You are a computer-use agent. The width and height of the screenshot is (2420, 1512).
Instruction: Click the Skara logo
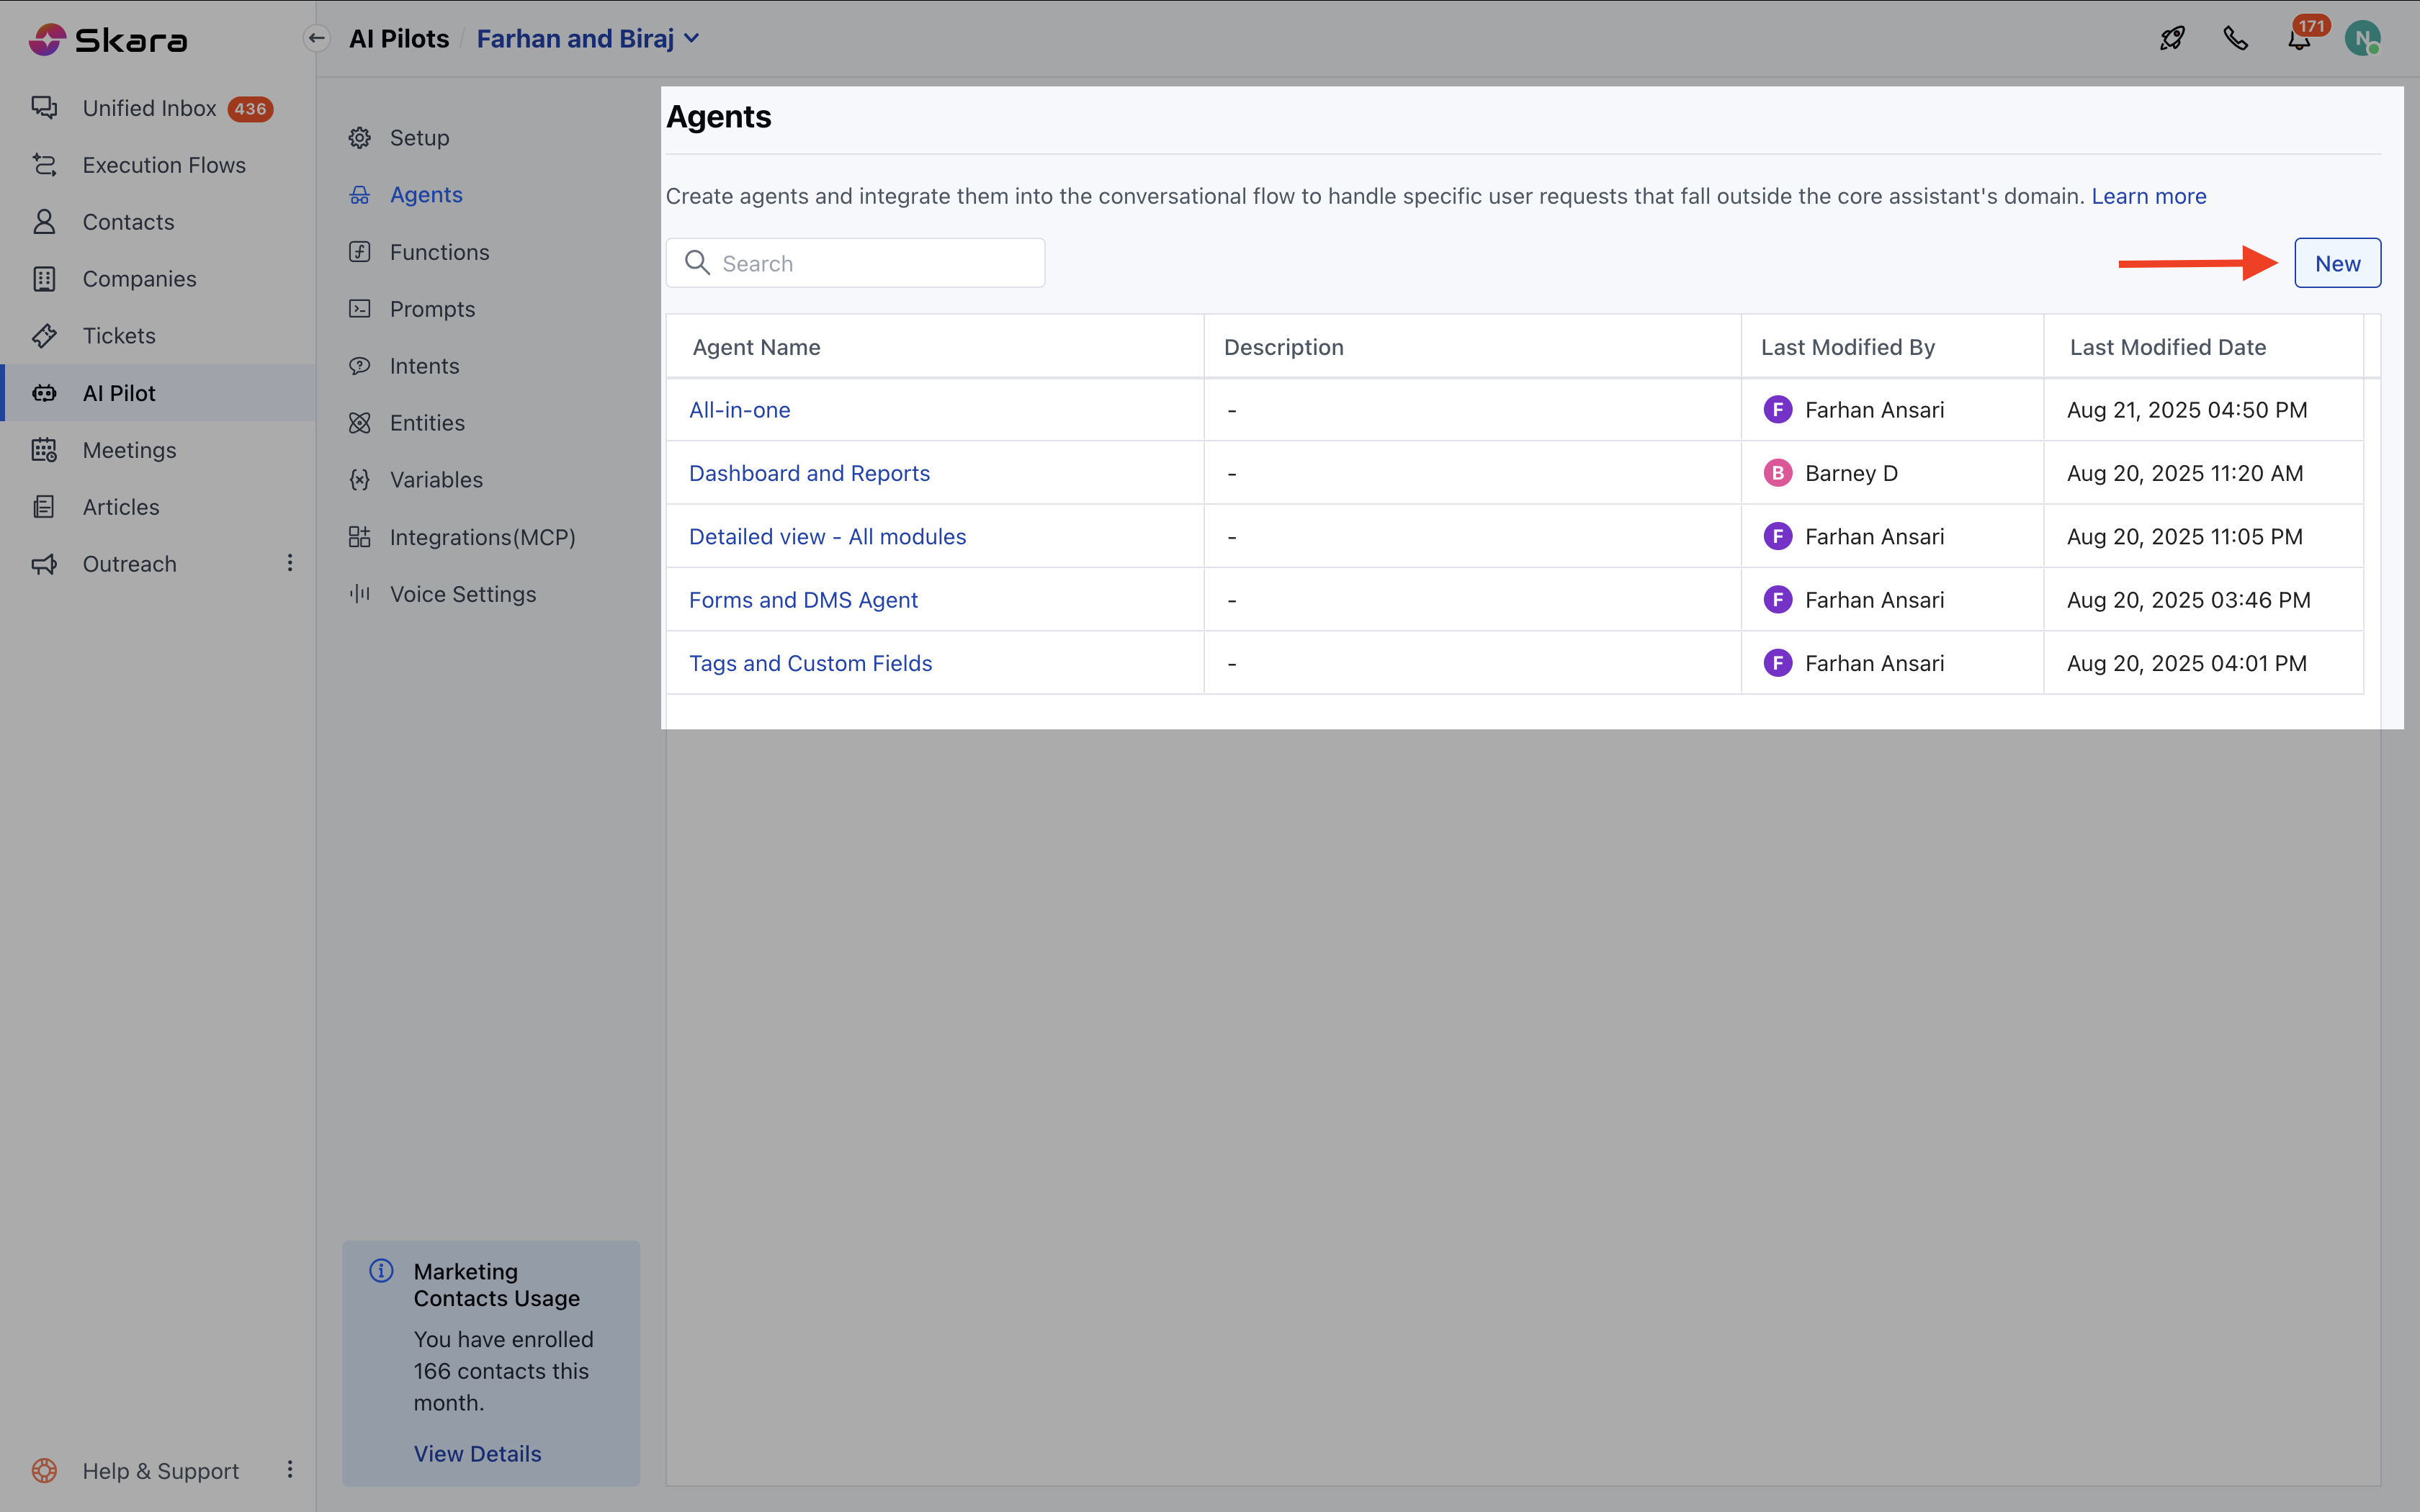[x=108, y=40]
